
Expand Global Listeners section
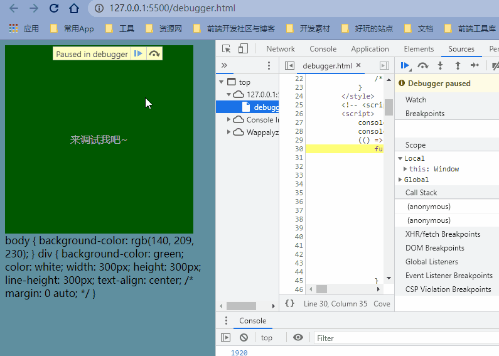[447, 261]
